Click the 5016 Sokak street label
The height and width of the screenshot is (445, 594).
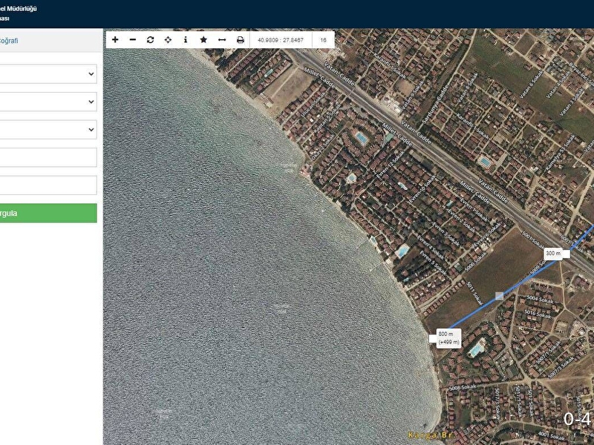point(538,314)
